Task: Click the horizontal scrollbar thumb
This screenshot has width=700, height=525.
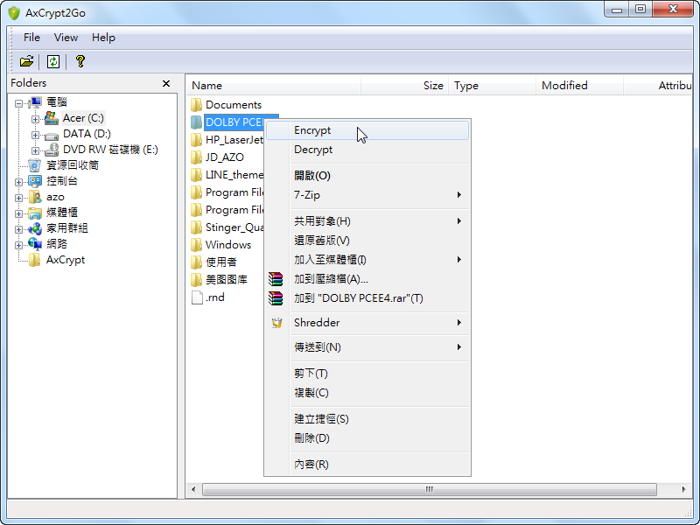Action: coord(430,490)
